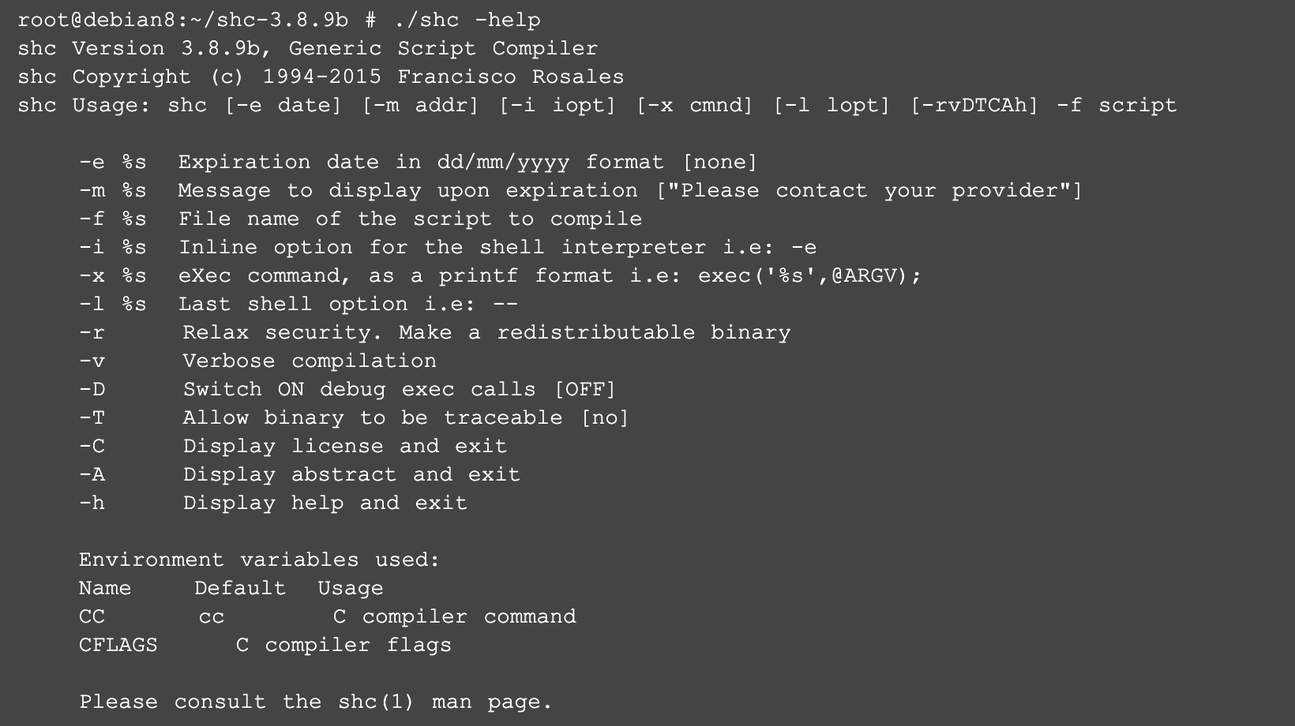Click the 'CFLAGS' environment variable name
Image resolution: width=1295 pixels, height=726 pixels.
118,645
